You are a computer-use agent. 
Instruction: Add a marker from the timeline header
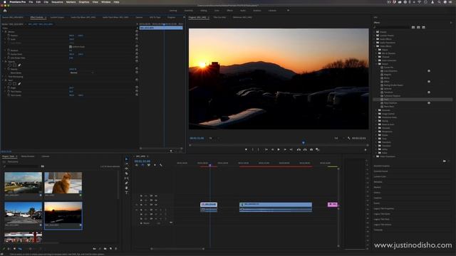pos(155,165)
